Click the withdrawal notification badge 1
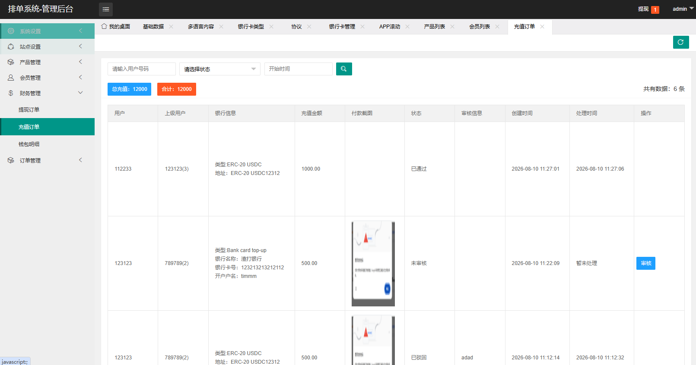696x365 pixels. (x=655, y=9)
